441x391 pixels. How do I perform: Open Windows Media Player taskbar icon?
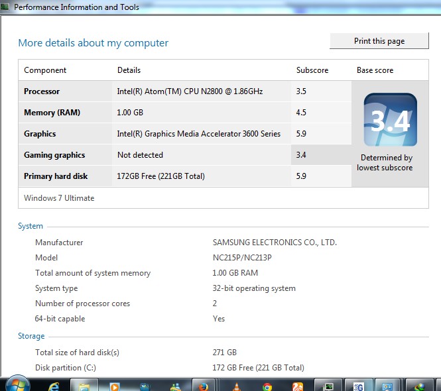114,386
